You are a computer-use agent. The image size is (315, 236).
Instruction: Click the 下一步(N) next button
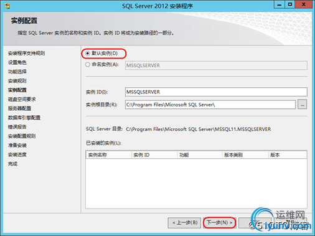pos(220,223)
